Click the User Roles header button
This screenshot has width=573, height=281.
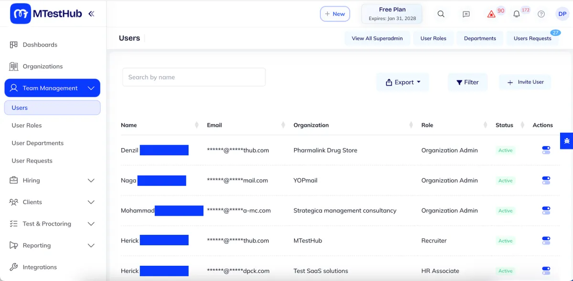tap(434, 39)
